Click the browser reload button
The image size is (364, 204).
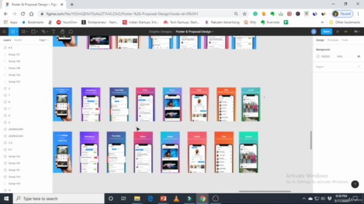pyautogui.click(x=23, y=14)
